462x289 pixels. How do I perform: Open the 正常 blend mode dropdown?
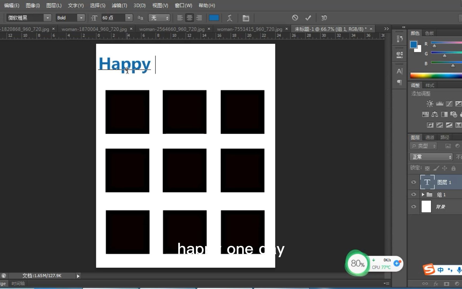[x=431, y=157]
